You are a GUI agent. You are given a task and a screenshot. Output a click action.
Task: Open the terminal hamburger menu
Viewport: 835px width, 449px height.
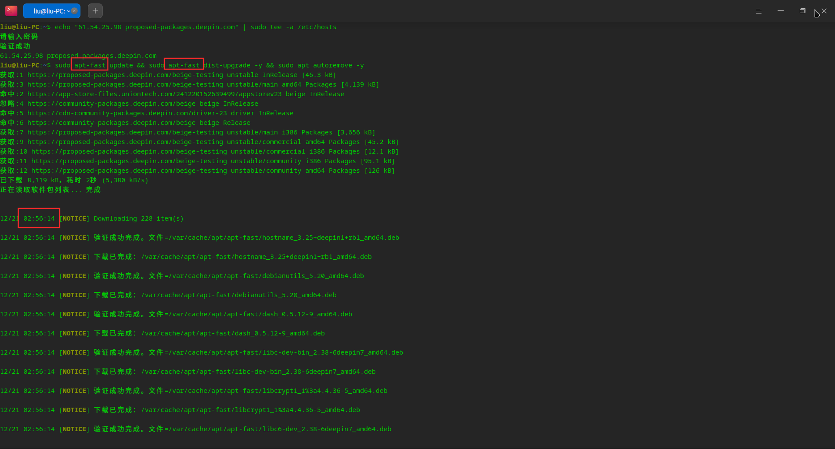point(759,11)
